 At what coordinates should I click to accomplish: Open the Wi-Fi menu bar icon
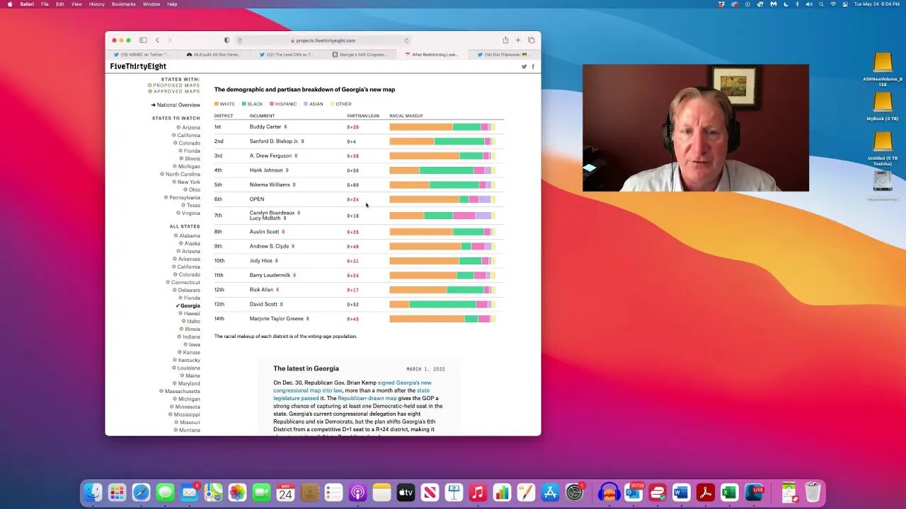click(833, 4)
